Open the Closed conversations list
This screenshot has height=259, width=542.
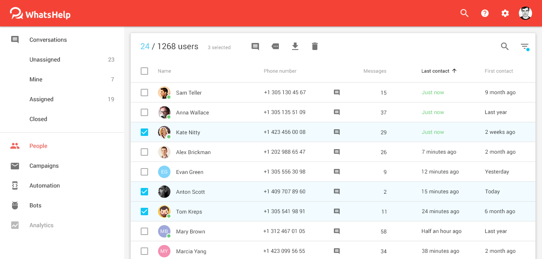(x=38, y=119)
